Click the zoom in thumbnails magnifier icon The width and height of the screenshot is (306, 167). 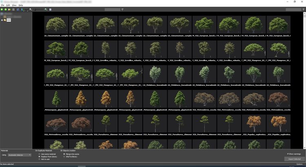46,9
